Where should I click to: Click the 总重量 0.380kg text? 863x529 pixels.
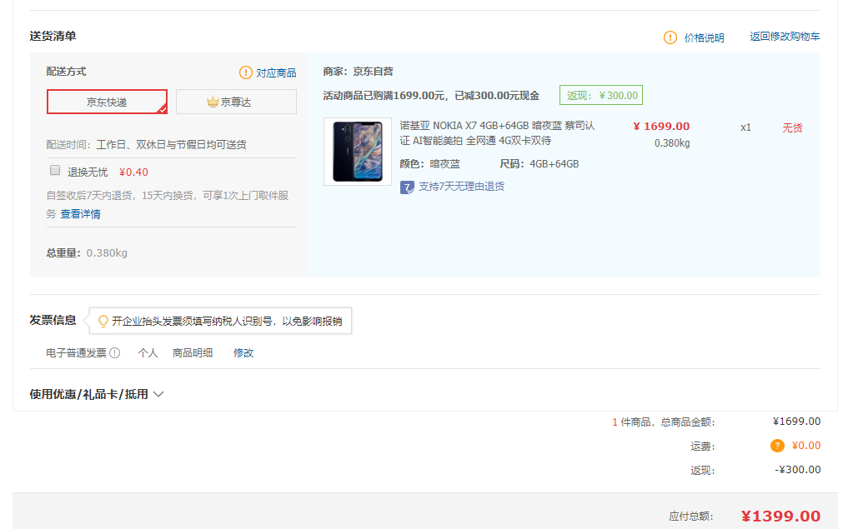87,253
